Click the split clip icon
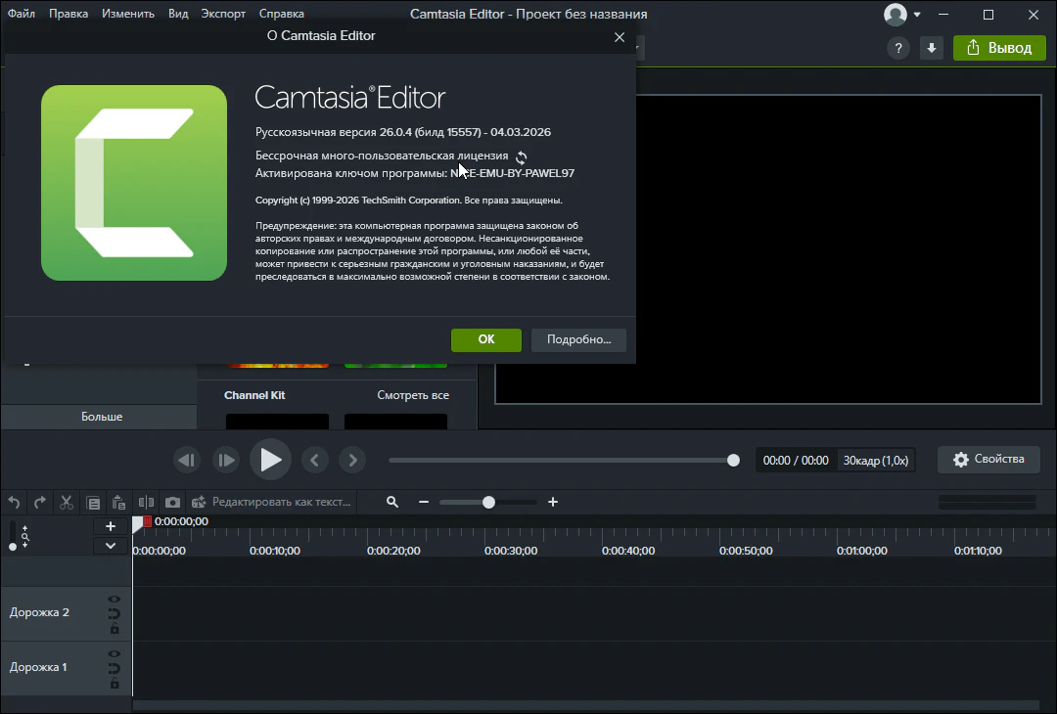This screenshot has height=714, width=1057. [146, 502]
